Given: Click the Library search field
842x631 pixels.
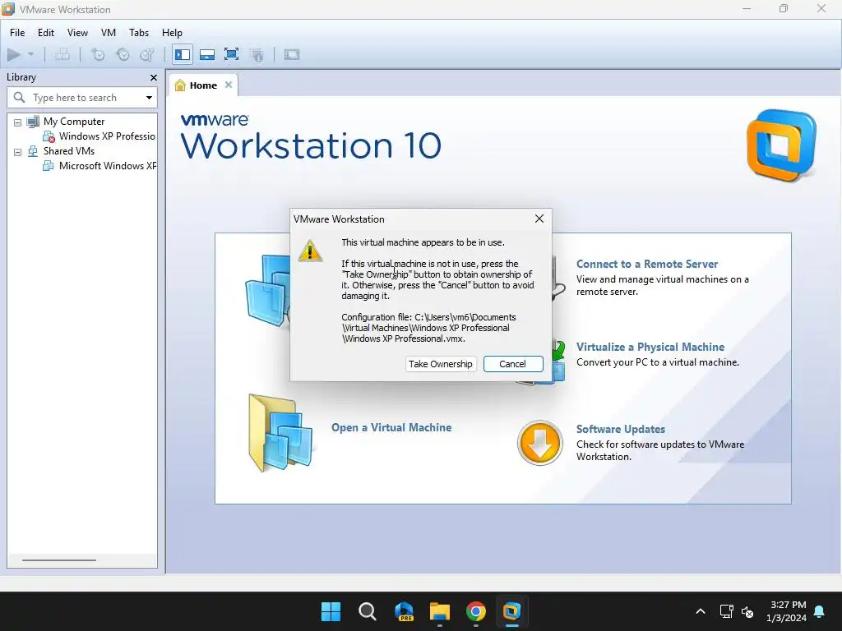Looking at the screenshot, I should [82, 98].
